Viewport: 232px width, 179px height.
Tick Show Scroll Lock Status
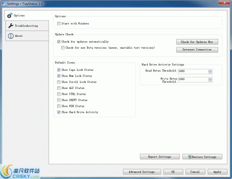point(59,82)
